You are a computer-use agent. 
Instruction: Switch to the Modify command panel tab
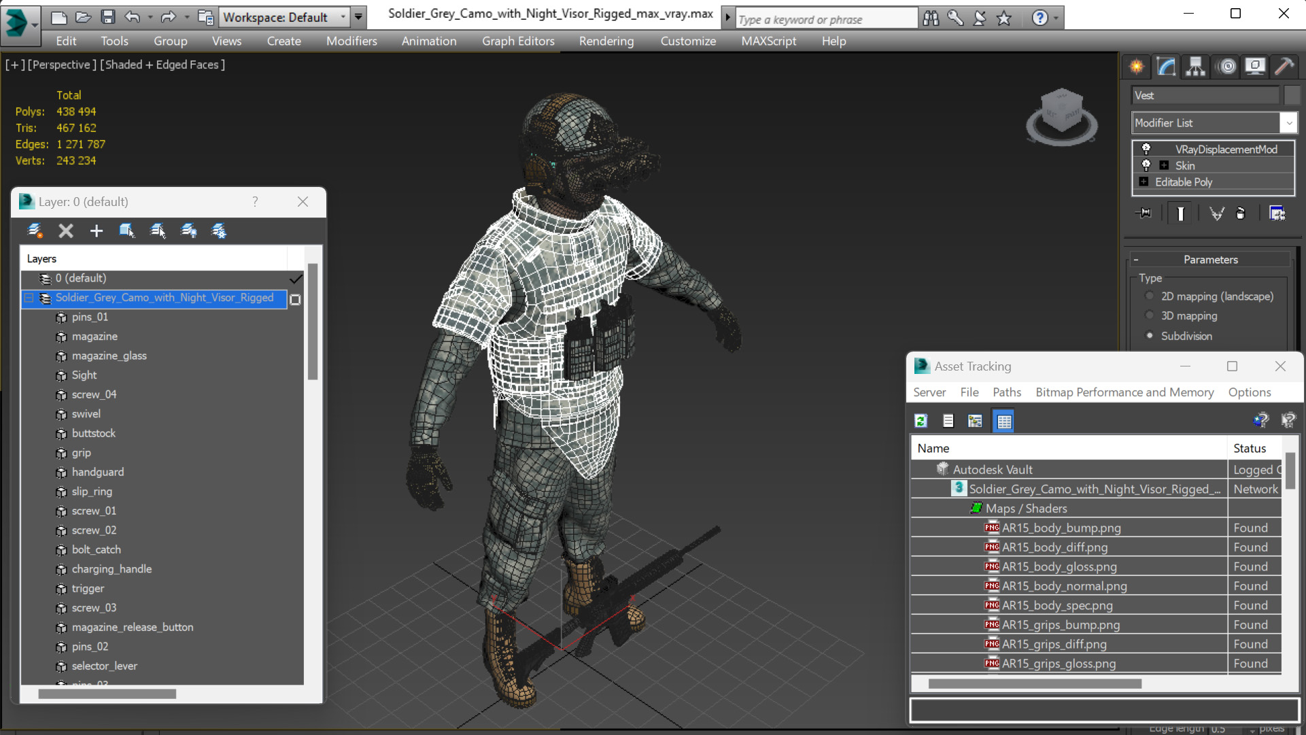pyautogui.click(x=1166, y=67)
